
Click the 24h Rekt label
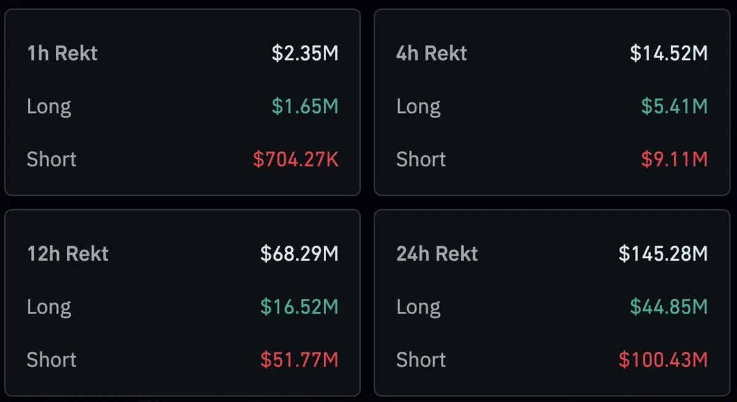pyautogui.click(x=437, y=253)
